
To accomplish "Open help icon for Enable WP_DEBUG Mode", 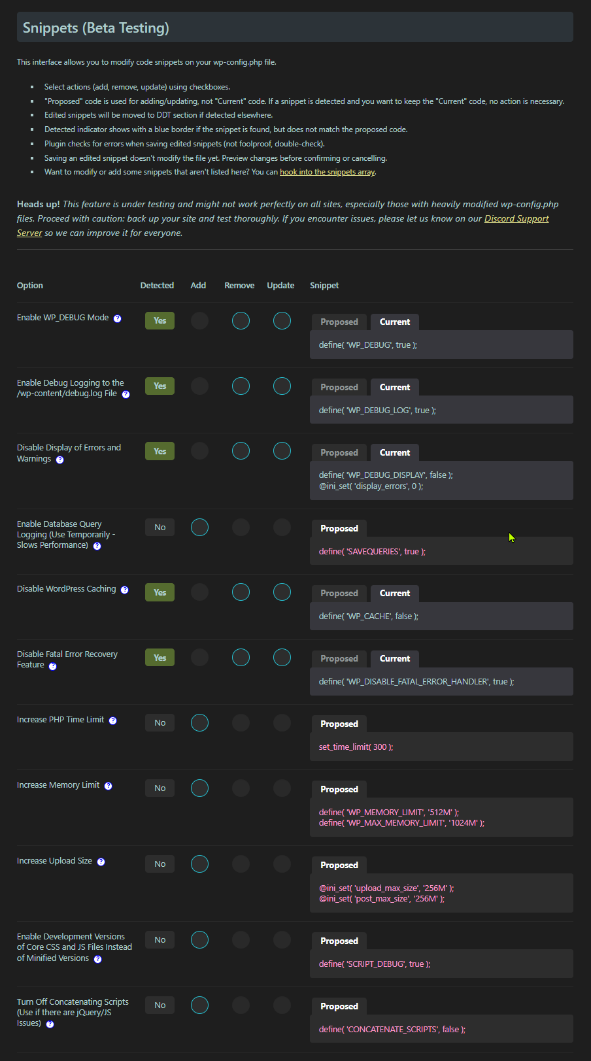I will click(x=117, y=318).
